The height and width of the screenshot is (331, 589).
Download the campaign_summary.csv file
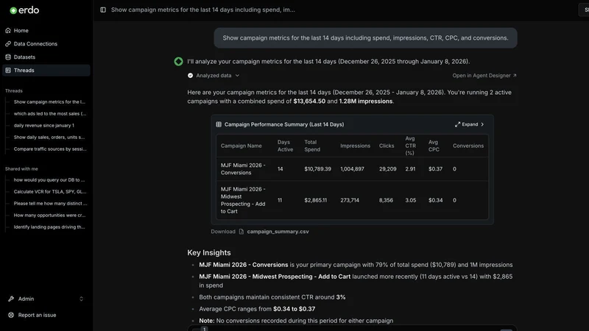tap(278, 232)
